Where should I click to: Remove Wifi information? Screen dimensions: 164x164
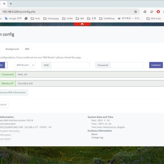13,93
